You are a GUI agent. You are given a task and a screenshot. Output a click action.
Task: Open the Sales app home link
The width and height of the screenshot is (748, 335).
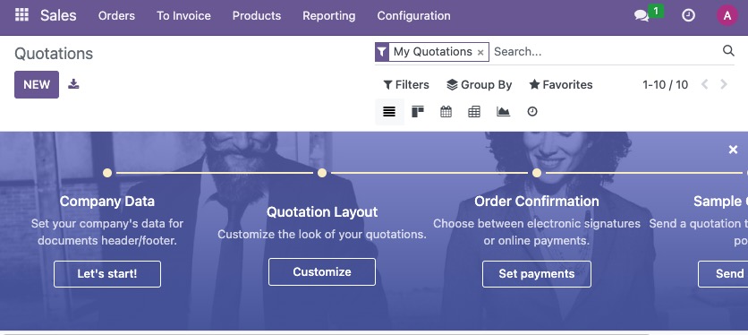(x=58, y=15)
